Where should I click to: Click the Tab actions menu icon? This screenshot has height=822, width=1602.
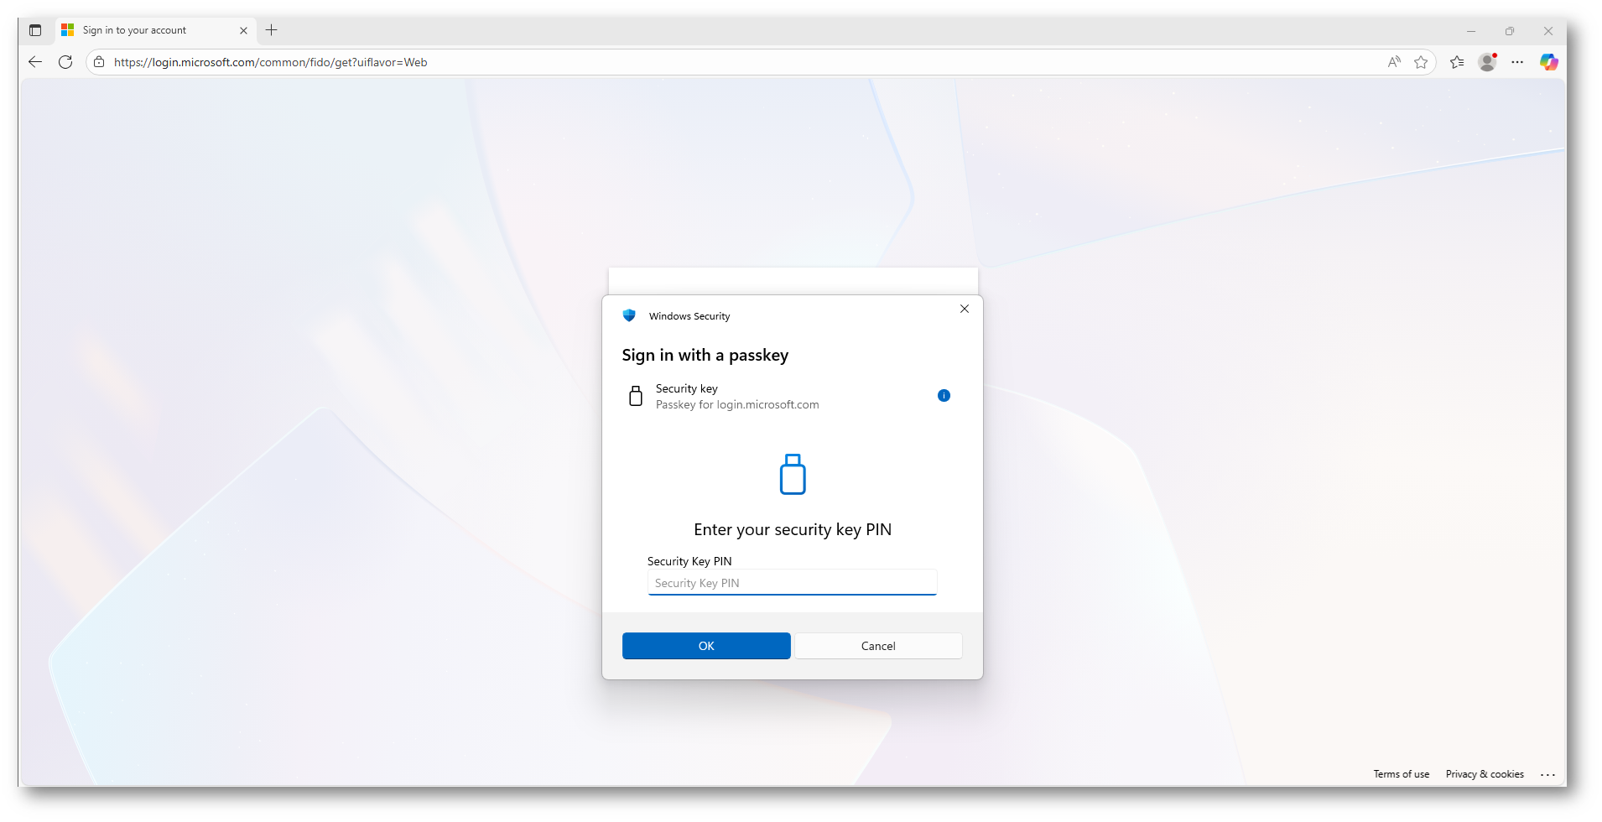click(x=35, y=30)
